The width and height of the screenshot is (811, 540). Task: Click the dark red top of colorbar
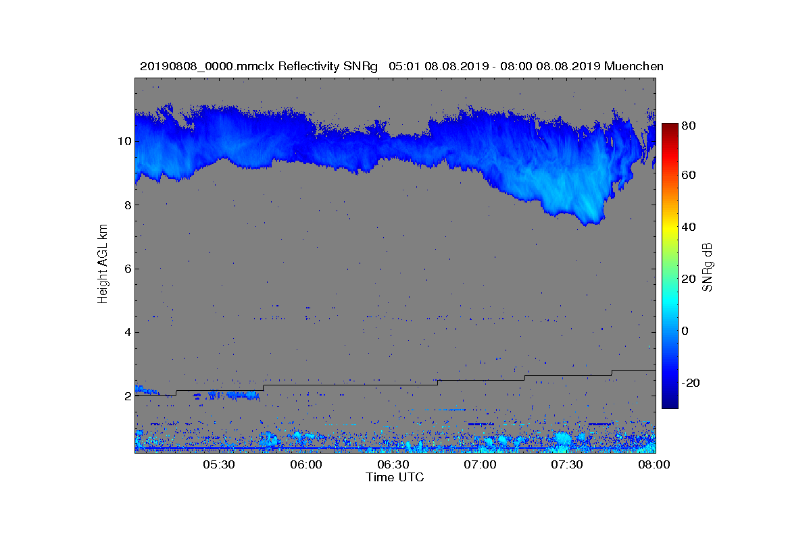click(x=670, y=128)
